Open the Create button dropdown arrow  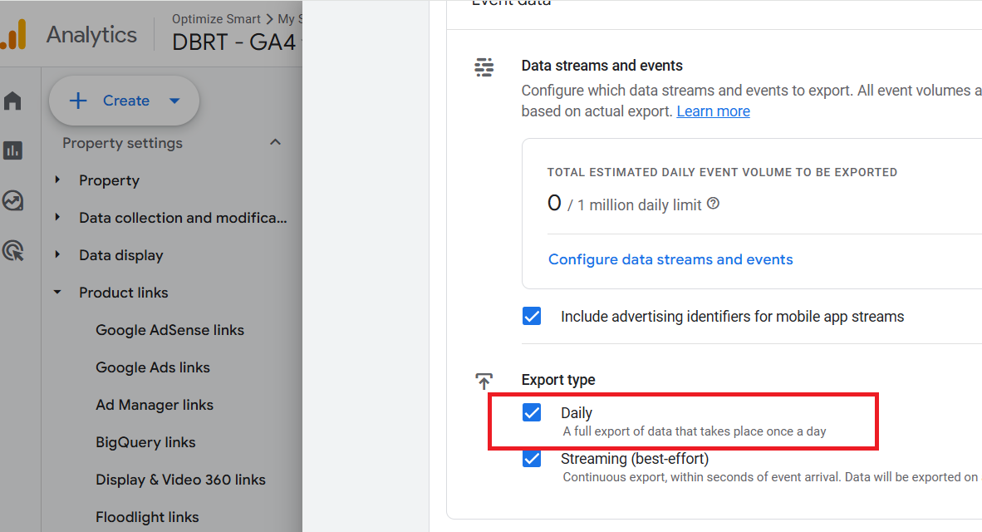[x=174, y=101]
